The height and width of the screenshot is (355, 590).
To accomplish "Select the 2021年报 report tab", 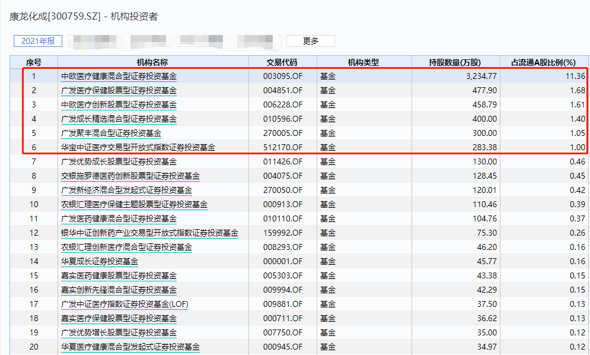I will coord(38,41).
